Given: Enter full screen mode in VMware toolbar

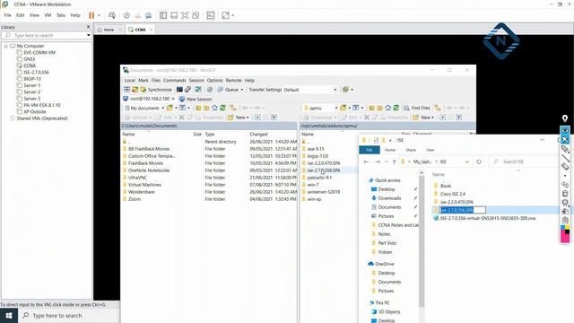Looking at the screenshot, I should click(x=185, y=15).
